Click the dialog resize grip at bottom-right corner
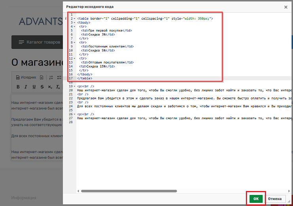Screen dimensions: 293x206 coord(290,203)
